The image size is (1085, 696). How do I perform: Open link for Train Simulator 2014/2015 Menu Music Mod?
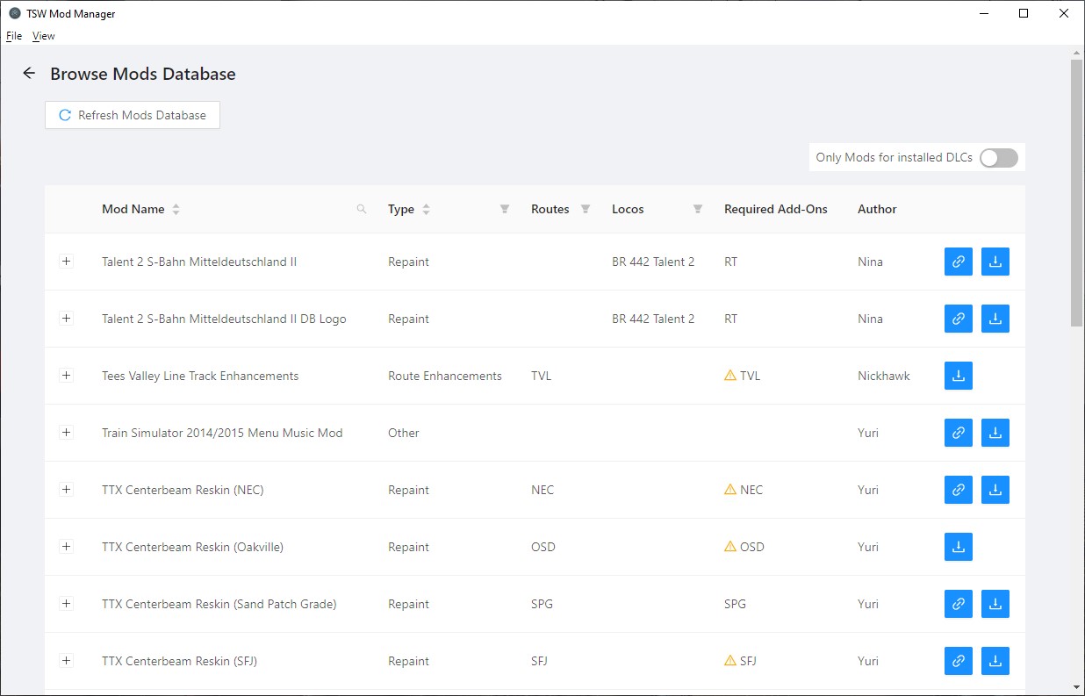958,433
